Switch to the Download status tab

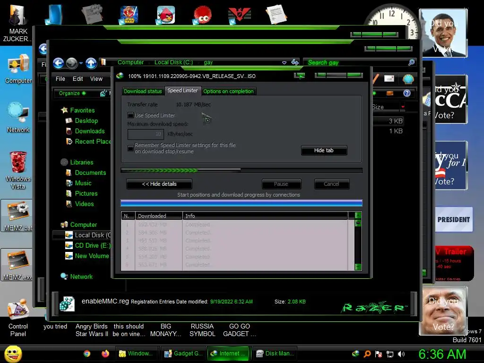143,91
